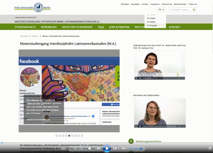Open the Vorlesungsverzeichnis link
Viewport: 213px width, 153px height.
148,141
